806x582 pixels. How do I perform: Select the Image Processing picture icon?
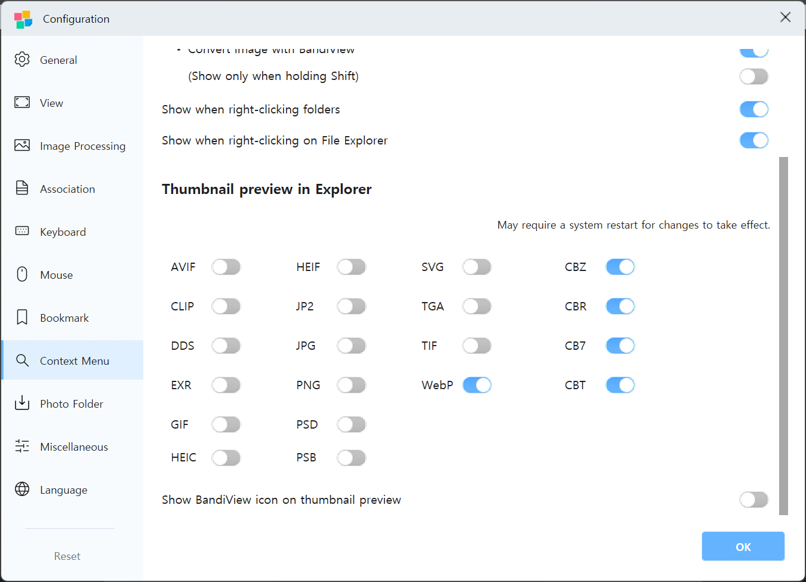click(x=22, y=146)
